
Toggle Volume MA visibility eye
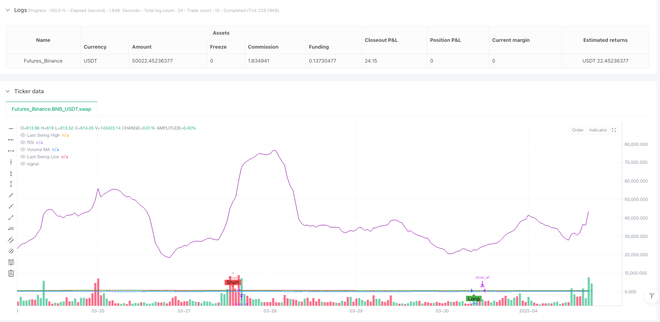pyautogui.click(x=23, y=150)
